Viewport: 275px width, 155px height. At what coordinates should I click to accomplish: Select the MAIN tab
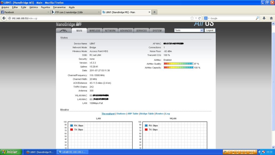(79, 31)
